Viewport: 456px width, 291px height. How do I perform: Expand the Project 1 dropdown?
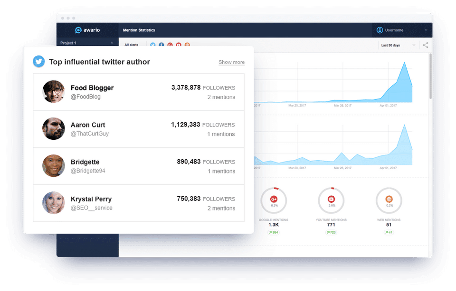tap(112, 43)
